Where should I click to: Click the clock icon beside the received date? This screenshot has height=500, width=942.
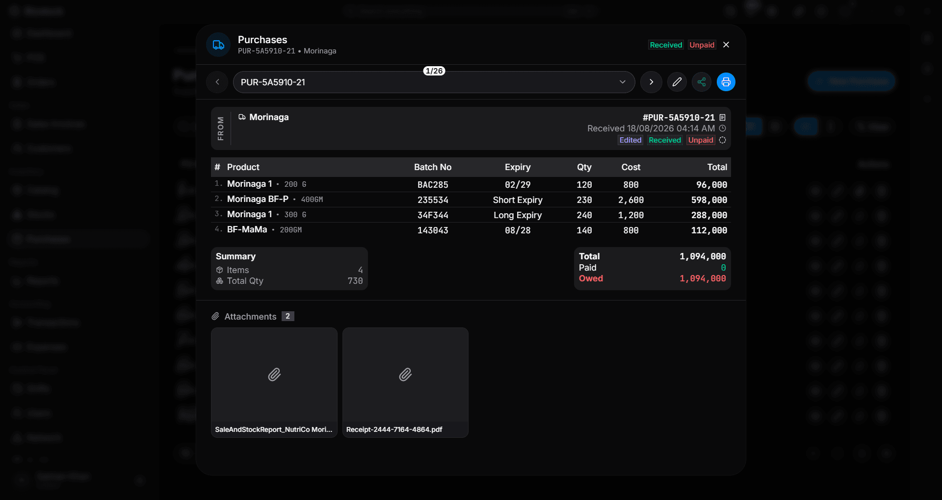pos(722,128)
